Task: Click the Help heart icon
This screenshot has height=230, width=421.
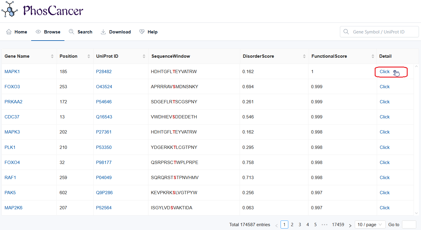Action: click(142, 32)
